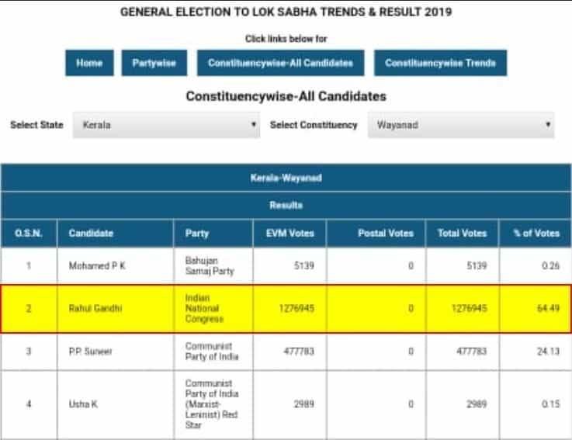Click the Indian National Congress party cell
The image size is (572, 440).
click(x=214, y=308)
